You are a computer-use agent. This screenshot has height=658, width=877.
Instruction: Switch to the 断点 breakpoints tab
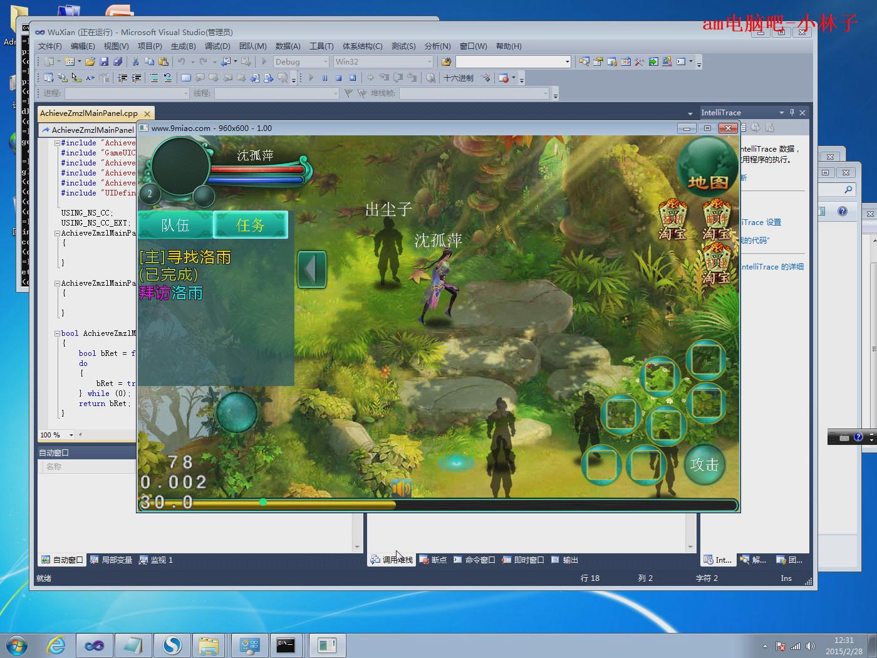click(433, 560)
